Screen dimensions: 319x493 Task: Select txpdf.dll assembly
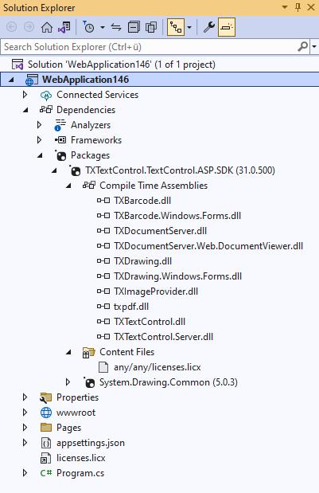click(131, 307)
